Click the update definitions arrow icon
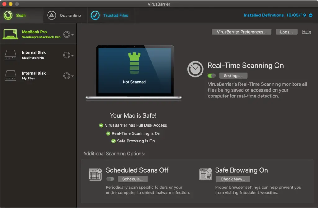Screen dimensions: 318x208 point(311,16)
